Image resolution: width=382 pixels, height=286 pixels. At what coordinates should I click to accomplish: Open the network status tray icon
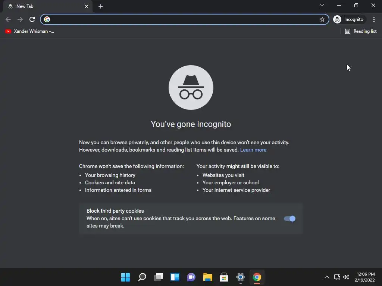(337, 277)
